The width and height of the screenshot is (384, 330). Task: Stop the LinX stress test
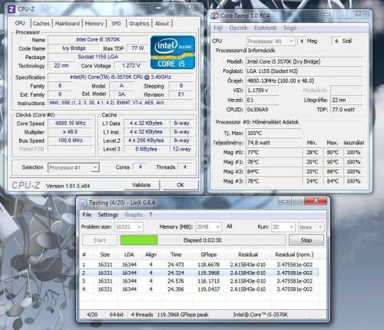click(306, 240)
